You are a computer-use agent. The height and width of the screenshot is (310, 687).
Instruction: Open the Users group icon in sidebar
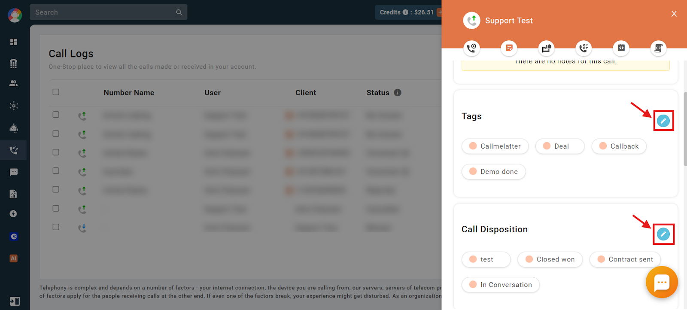click(x=14, y=83)
